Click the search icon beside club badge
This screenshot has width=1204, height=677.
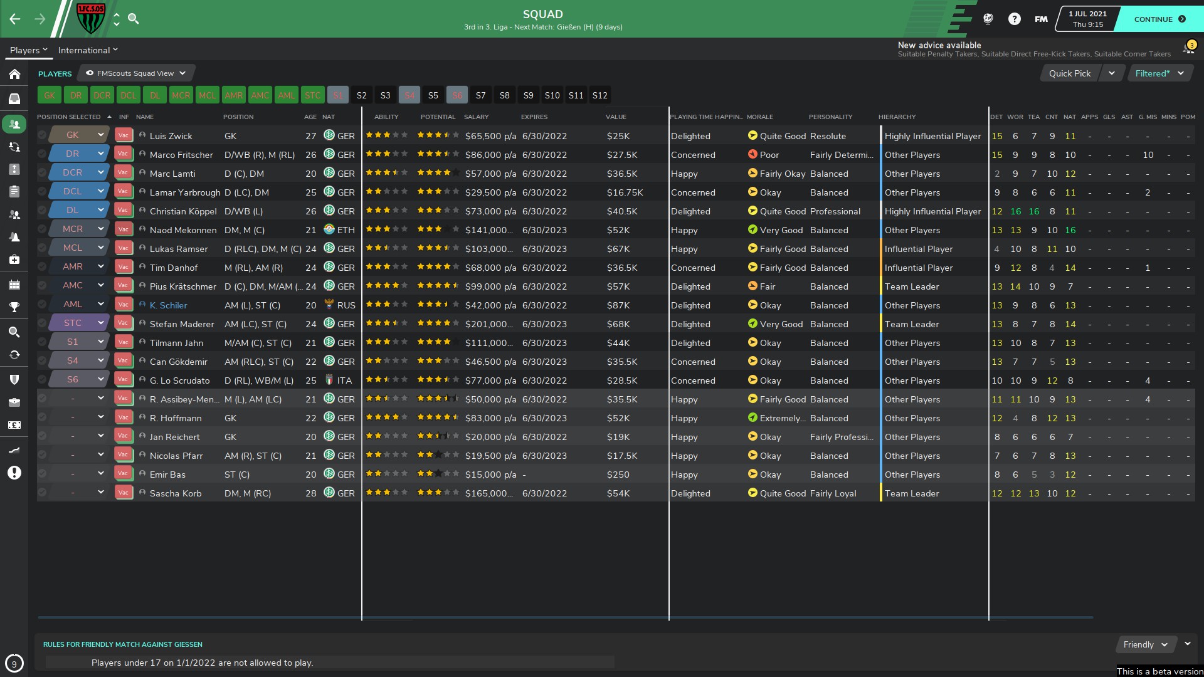coord(134,19)
